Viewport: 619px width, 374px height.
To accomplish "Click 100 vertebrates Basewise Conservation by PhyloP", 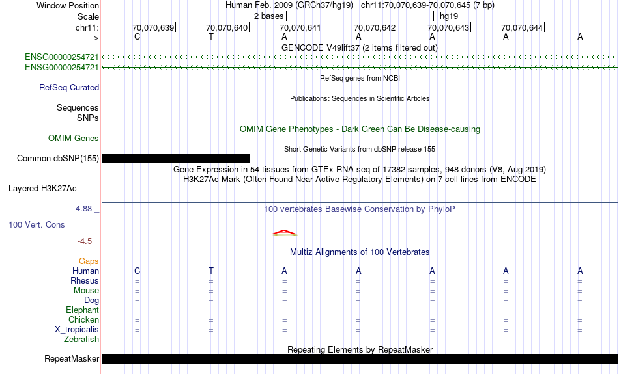I will pyautogui.click(x=360, y=209).
